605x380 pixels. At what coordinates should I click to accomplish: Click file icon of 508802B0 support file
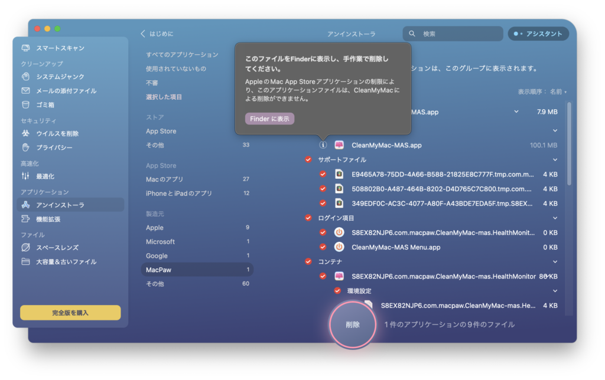339,189
